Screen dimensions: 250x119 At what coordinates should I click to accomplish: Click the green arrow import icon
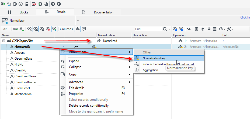pos(40,4)
